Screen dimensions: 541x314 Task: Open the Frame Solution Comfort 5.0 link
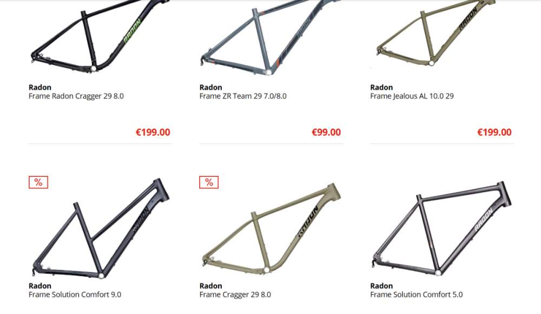[417, 295]
